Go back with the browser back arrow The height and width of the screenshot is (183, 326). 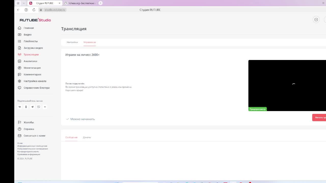pos(18,10)
